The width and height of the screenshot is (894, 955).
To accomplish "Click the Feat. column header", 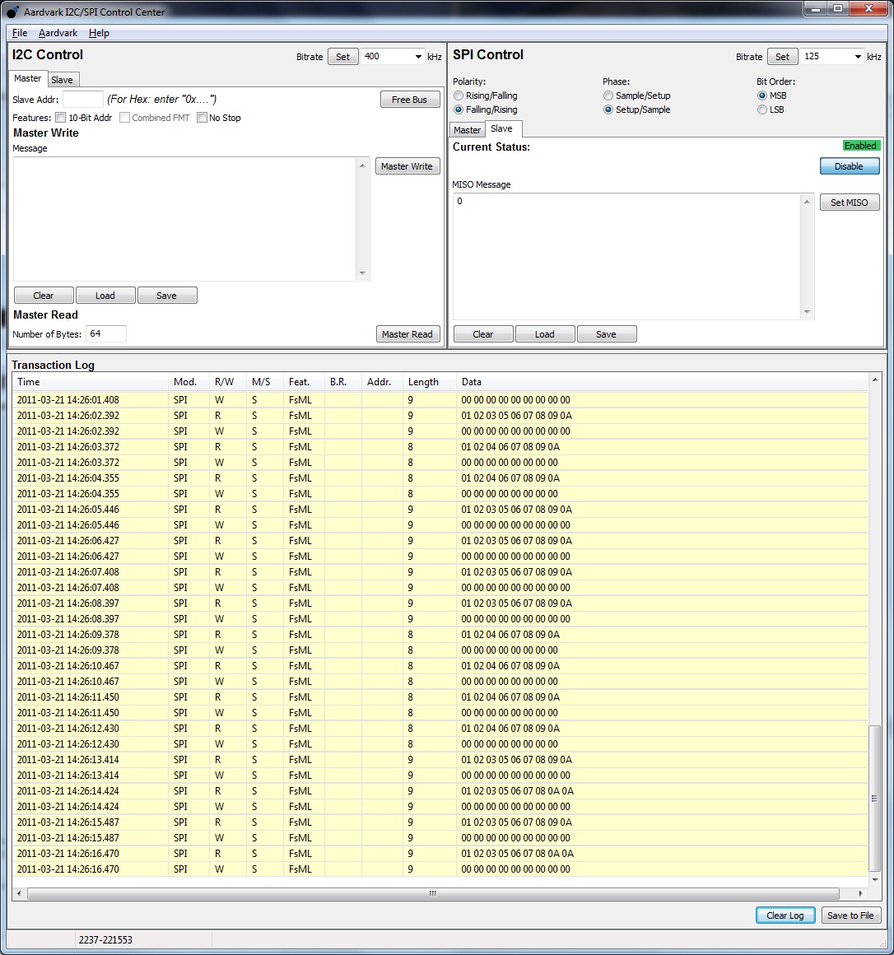I will 304,382.
